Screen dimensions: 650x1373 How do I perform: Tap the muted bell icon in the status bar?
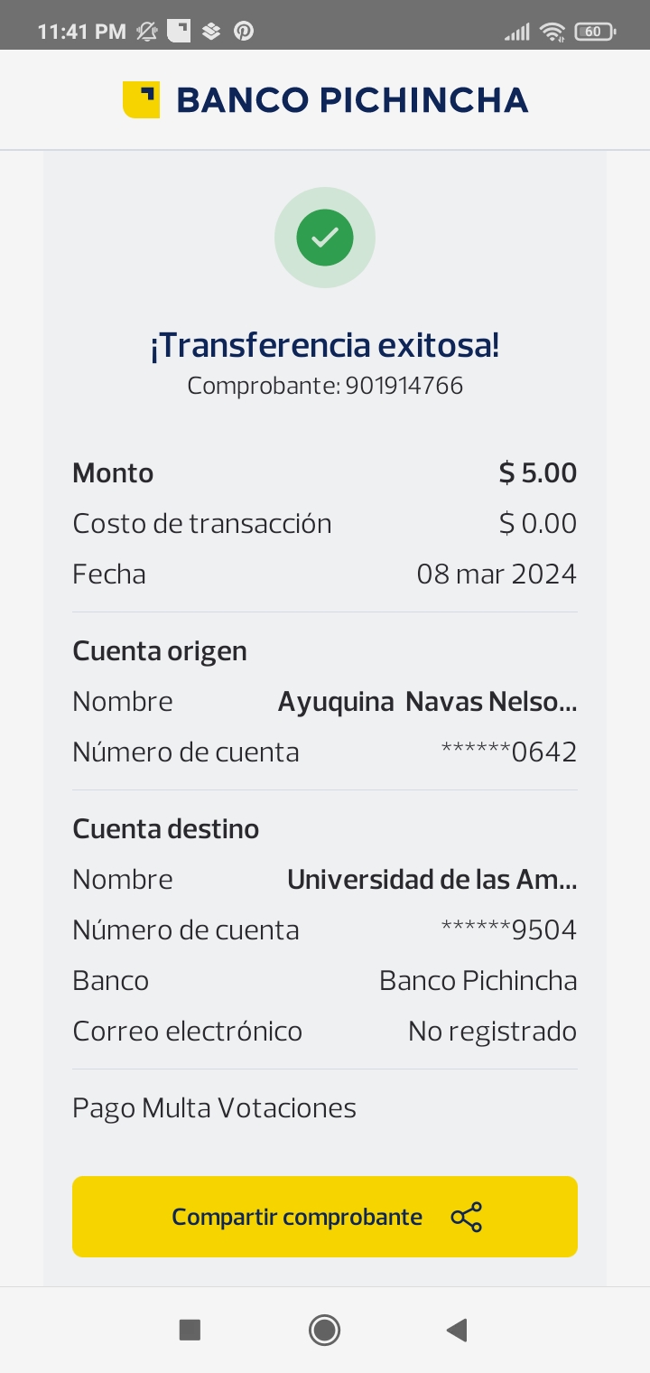pyautogui.click(x=146, y=32)
